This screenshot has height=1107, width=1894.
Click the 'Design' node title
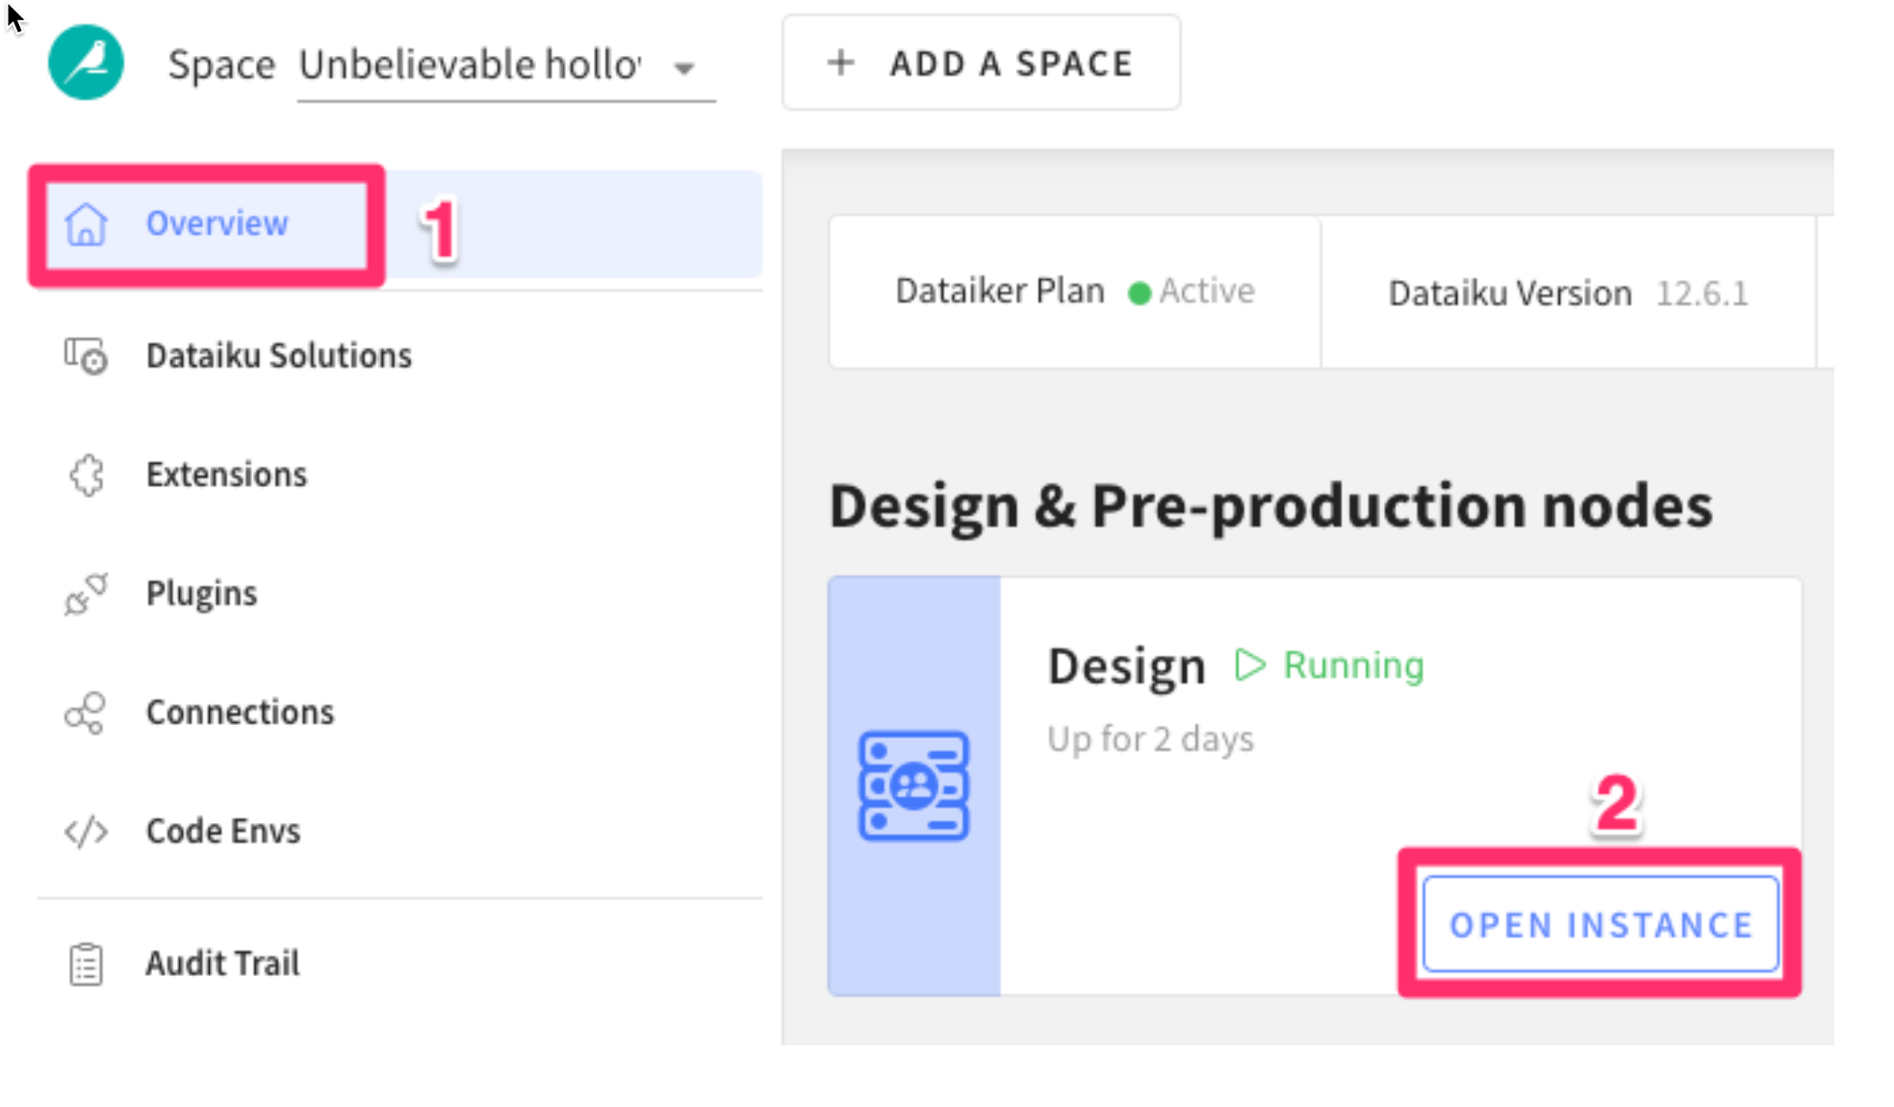pos(1126,667)
